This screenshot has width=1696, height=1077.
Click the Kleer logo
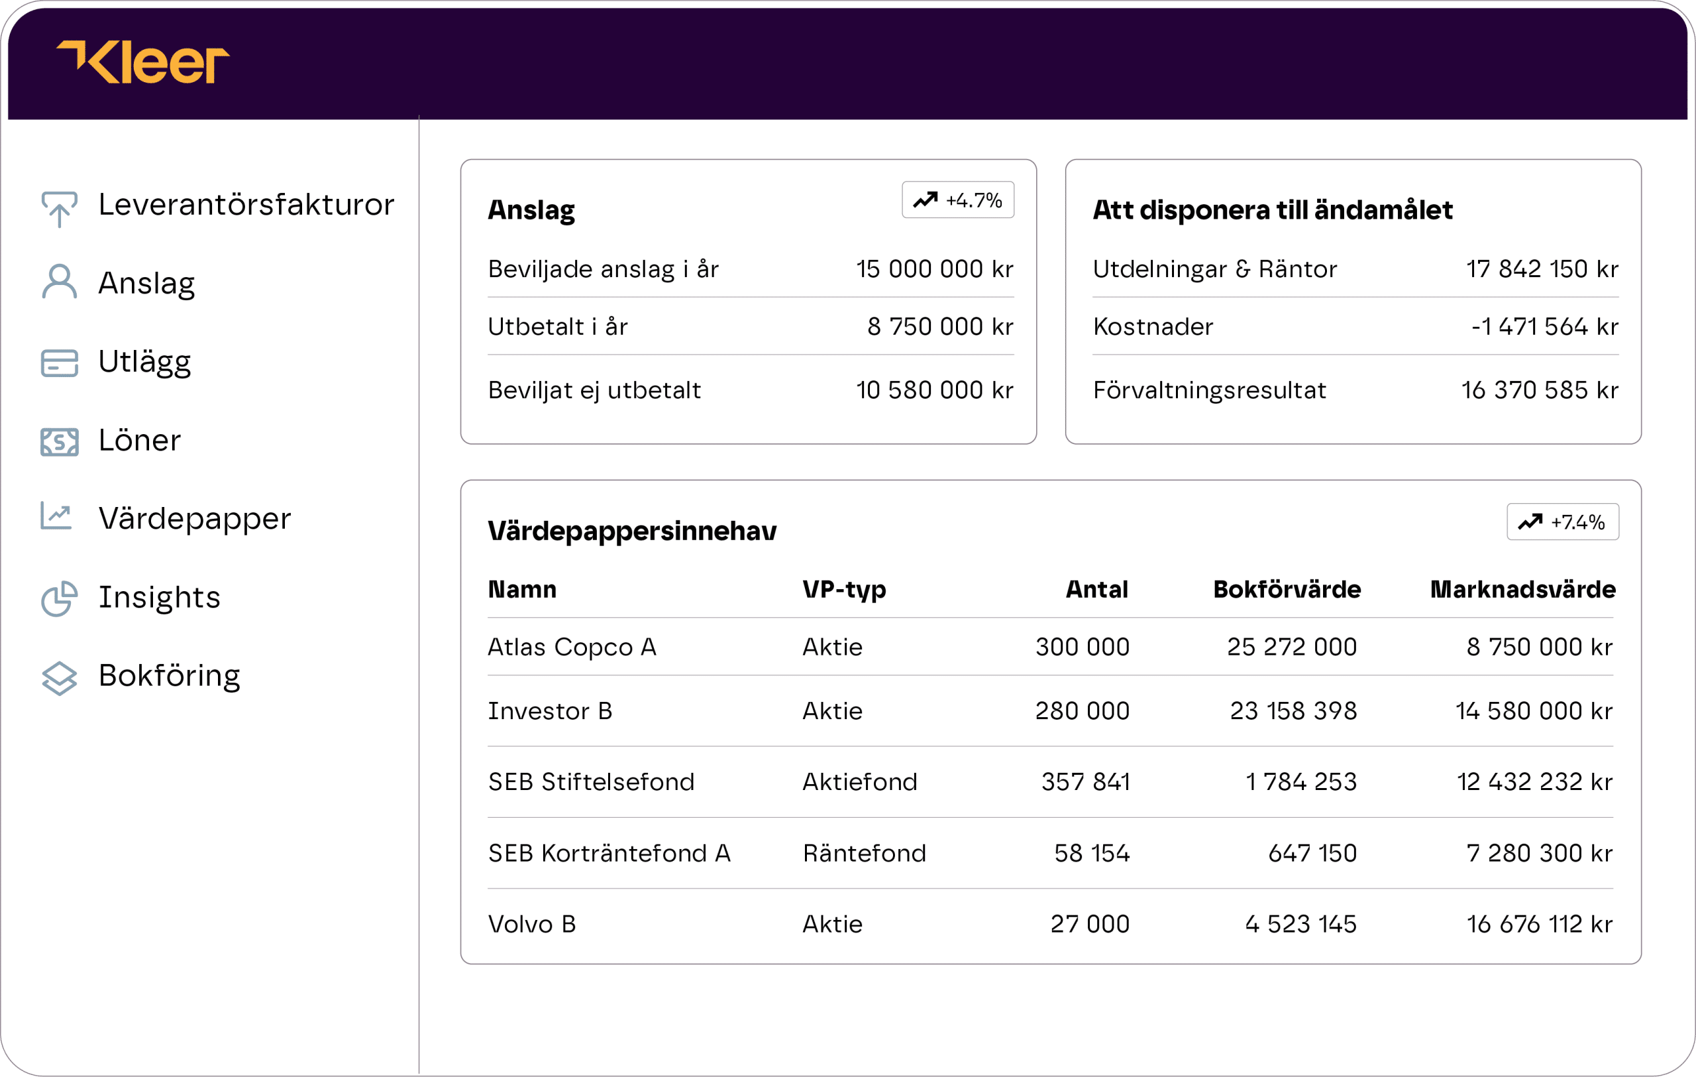coord(143,62)
